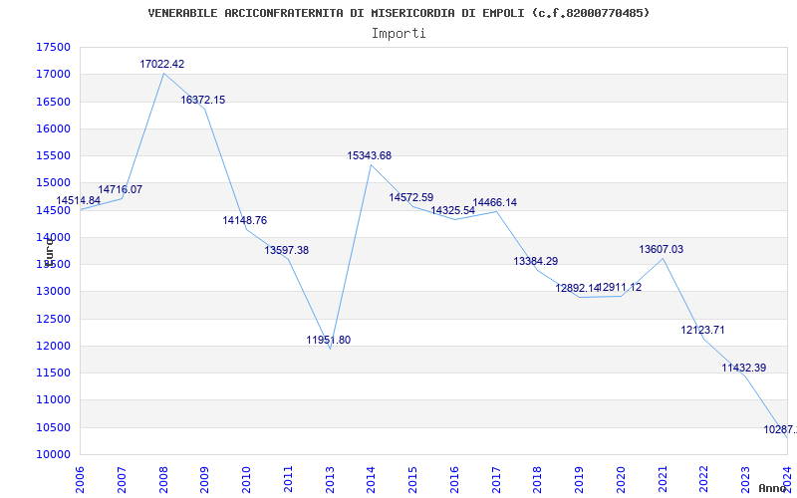Image resolution: width=797 pixels, height=498 pixels.
Task: Click y-axis tick label 15500
Action: [x=53, y=155]
